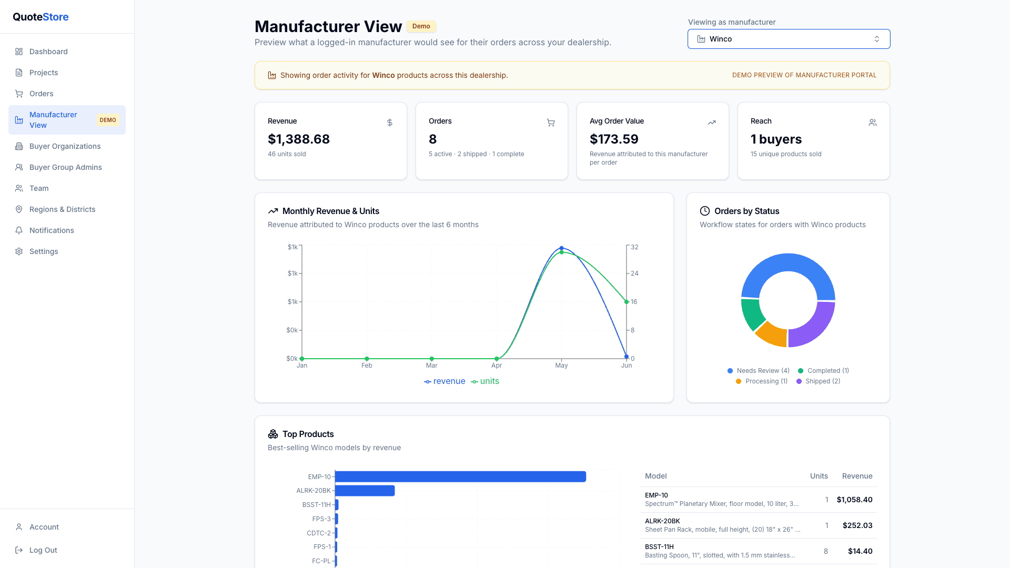Click the DEMO badge in sidebar
The width and height of the screenshot is (1010, 568).
[x=108, y=120]
